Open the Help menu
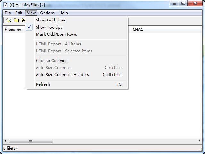 pyautogui.click(x=63, y=13)
